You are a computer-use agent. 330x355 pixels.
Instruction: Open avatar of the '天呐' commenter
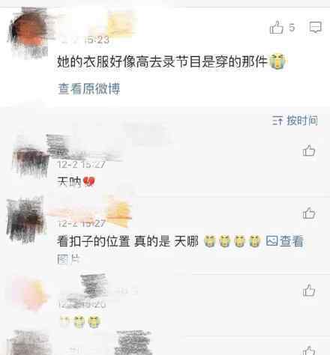tap(31, 160)
